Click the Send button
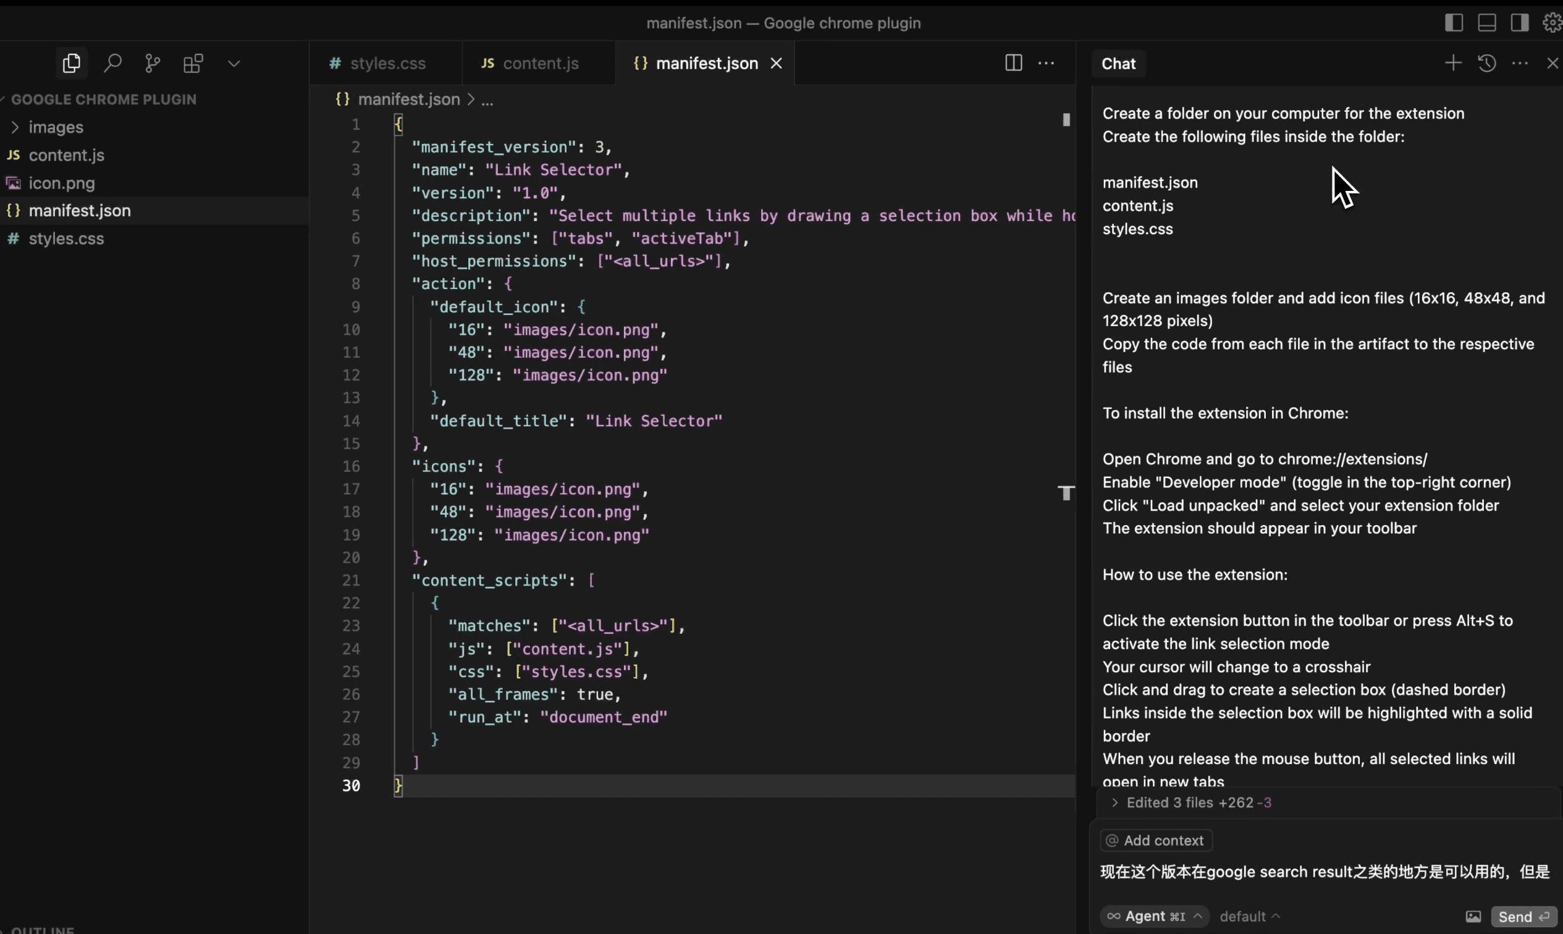 tap(1524, 917)
